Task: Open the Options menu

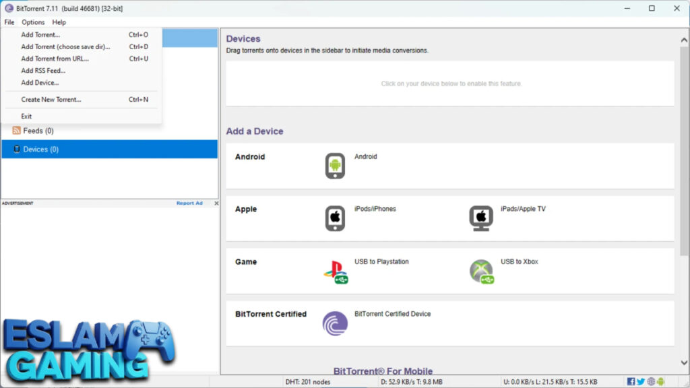Action: click(x=33, y=22)
